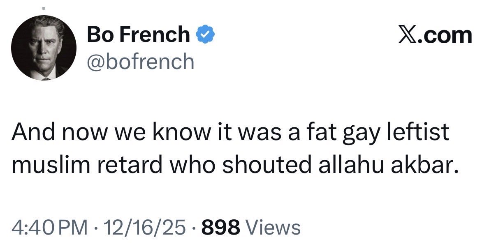Open the 4:40 PM timestamp link
Image resolution: width=496 pixels, height=251 pixels.
tap(49, 227)
